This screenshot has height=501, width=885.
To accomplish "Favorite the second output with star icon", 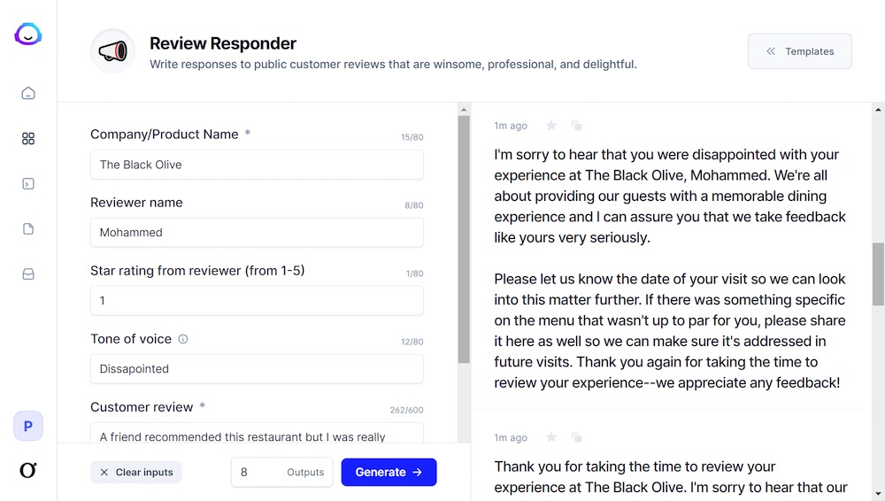I will pyautogui.click(x=551, y=437).
